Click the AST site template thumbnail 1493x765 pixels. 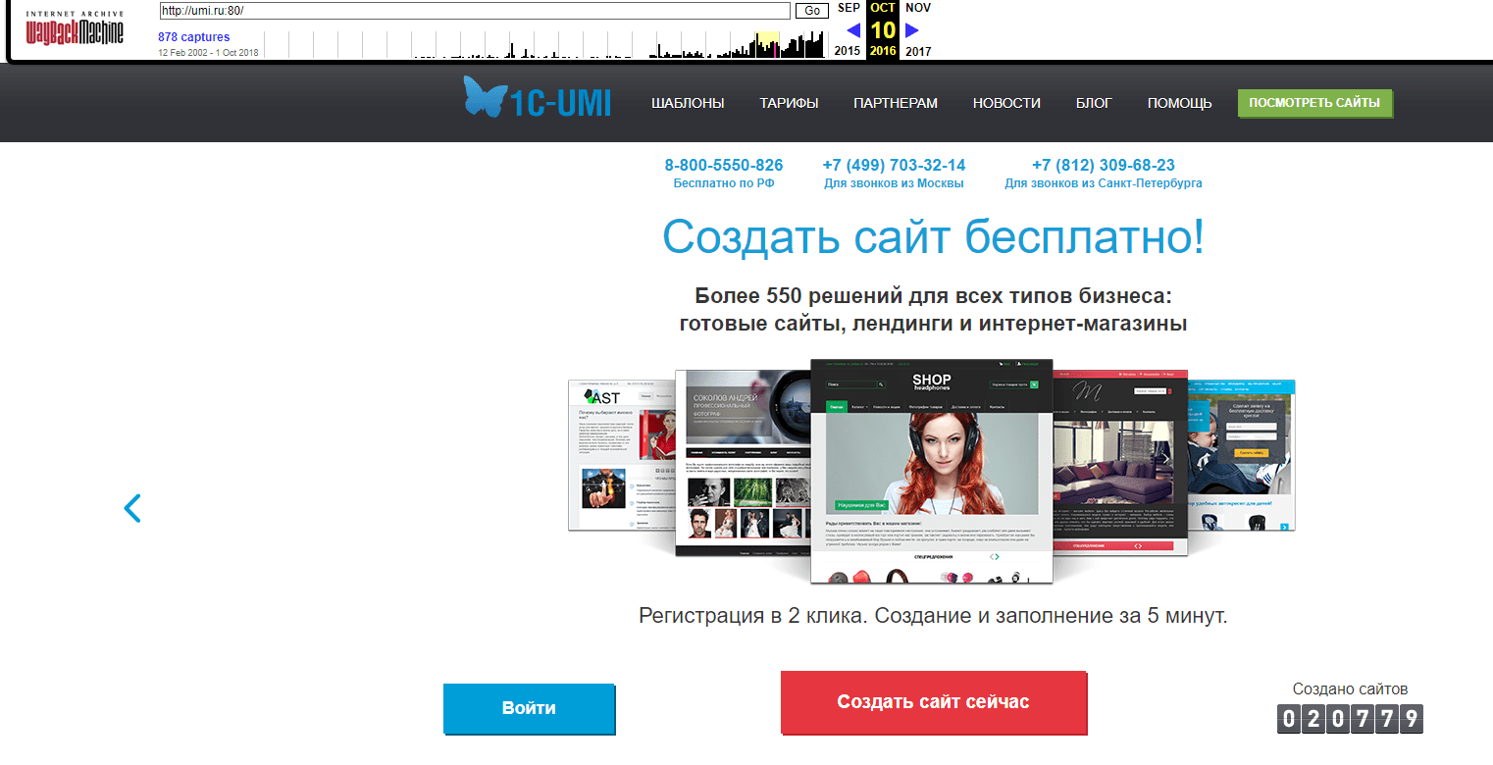(621, 455)
